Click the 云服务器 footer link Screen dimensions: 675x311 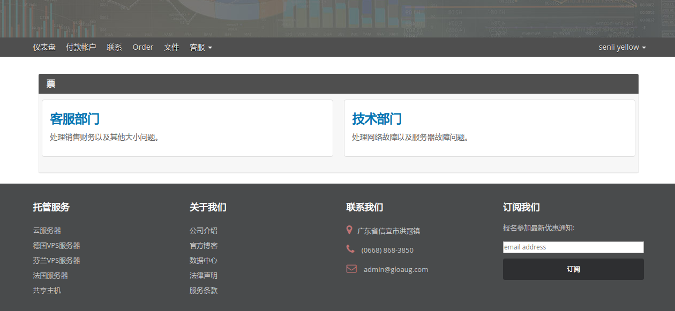[47, 231]
